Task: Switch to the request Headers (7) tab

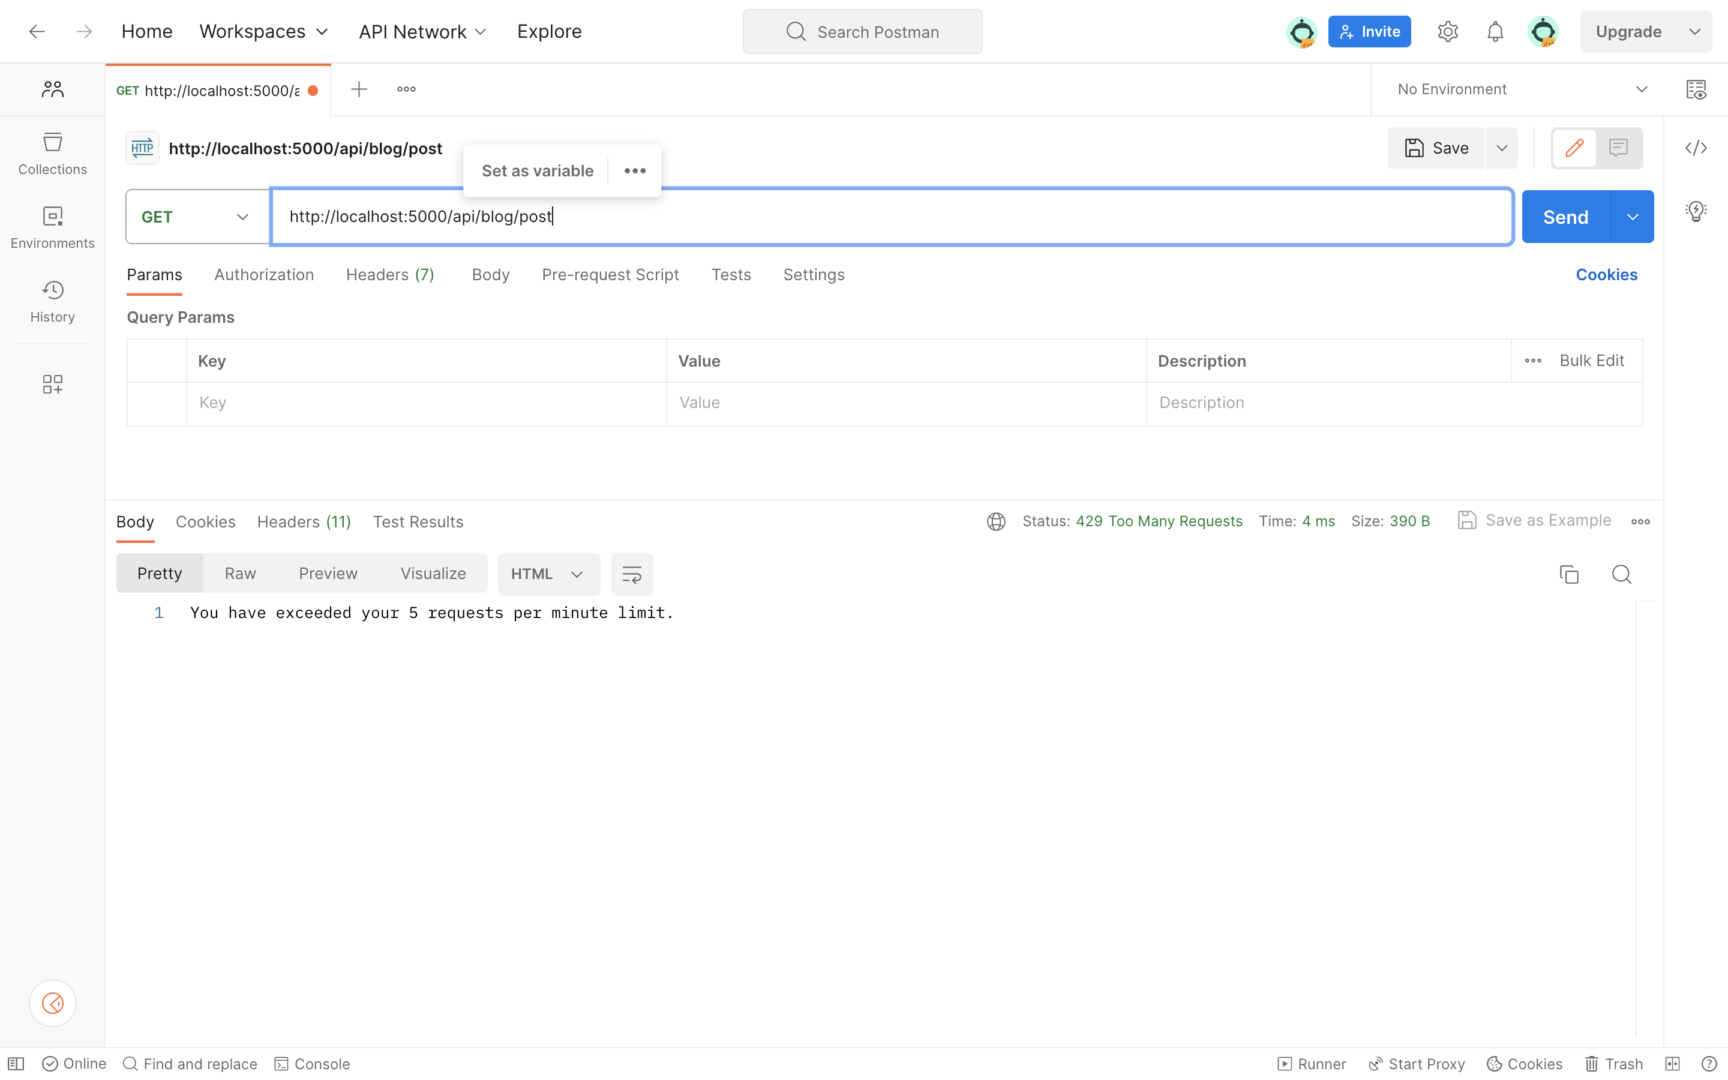Action: (390, 275)
